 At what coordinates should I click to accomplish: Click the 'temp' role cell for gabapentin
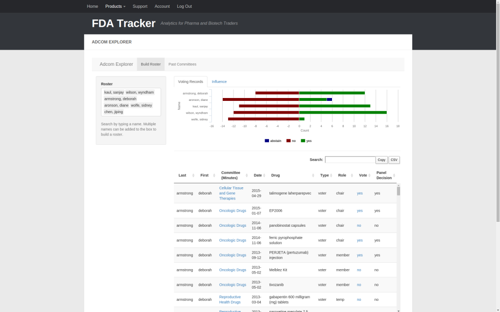pyautogui.click(x=340, y=300)
